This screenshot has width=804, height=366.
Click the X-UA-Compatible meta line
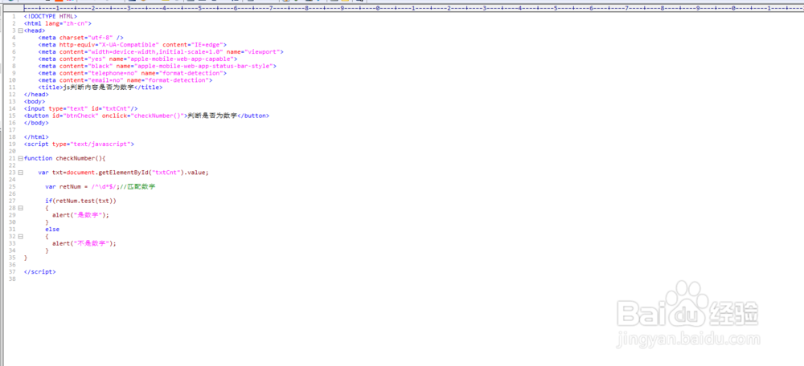[133, 44]
